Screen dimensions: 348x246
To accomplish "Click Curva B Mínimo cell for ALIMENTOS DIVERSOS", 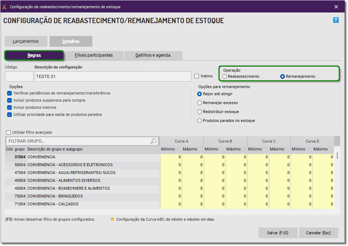I will click(x=214, y=180).
